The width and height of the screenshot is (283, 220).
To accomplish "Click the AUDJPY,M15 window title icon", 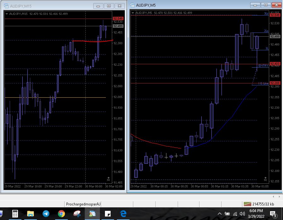I will click(x=6, y=6).
